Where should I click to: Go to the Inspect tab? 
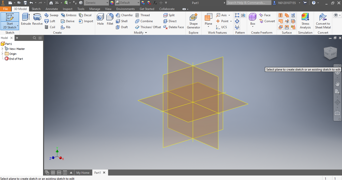pyautogui.click(x=68, y=9)
